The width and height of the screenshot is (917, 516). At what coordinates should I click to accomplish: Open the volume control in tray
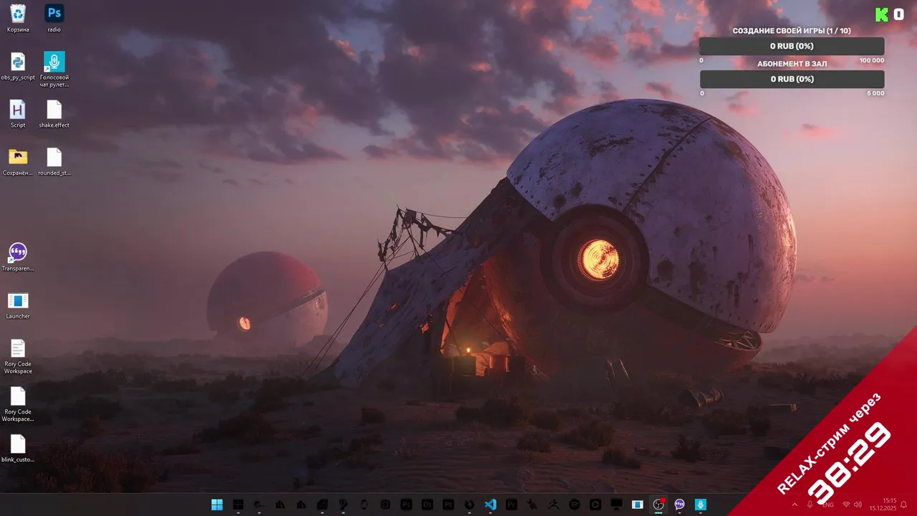(858, 505)
